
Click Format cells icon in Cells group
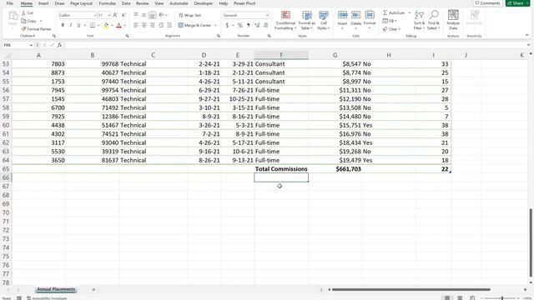point(370,15)
